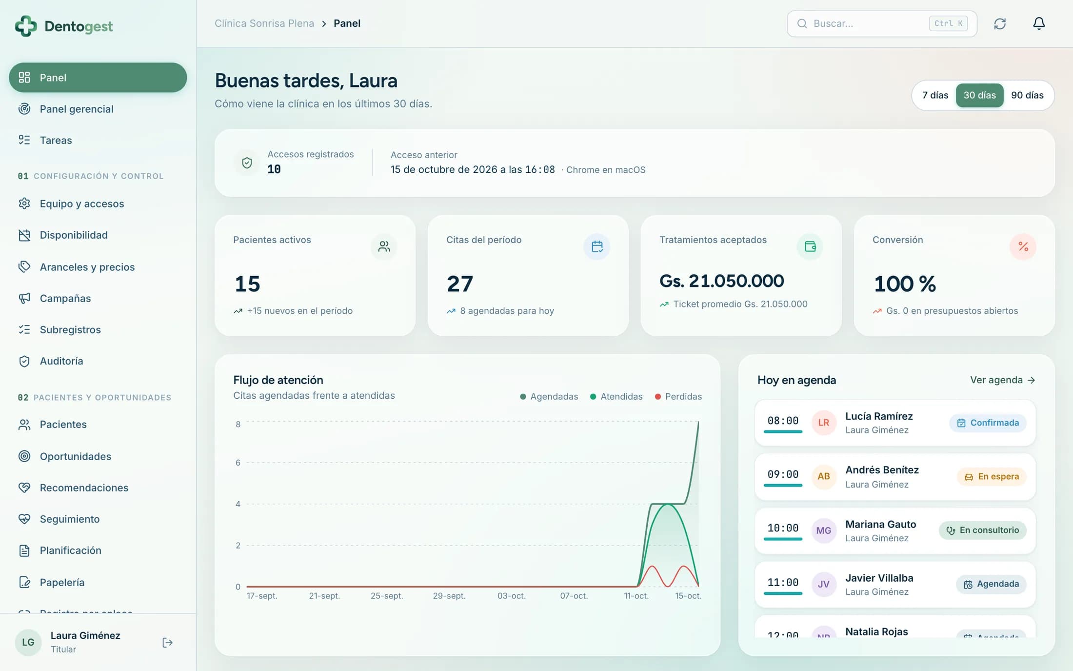Open Mariana Gauto's 10:00 appointment
This screenshot has width=1073, height=671.
[x=895, y=530]
